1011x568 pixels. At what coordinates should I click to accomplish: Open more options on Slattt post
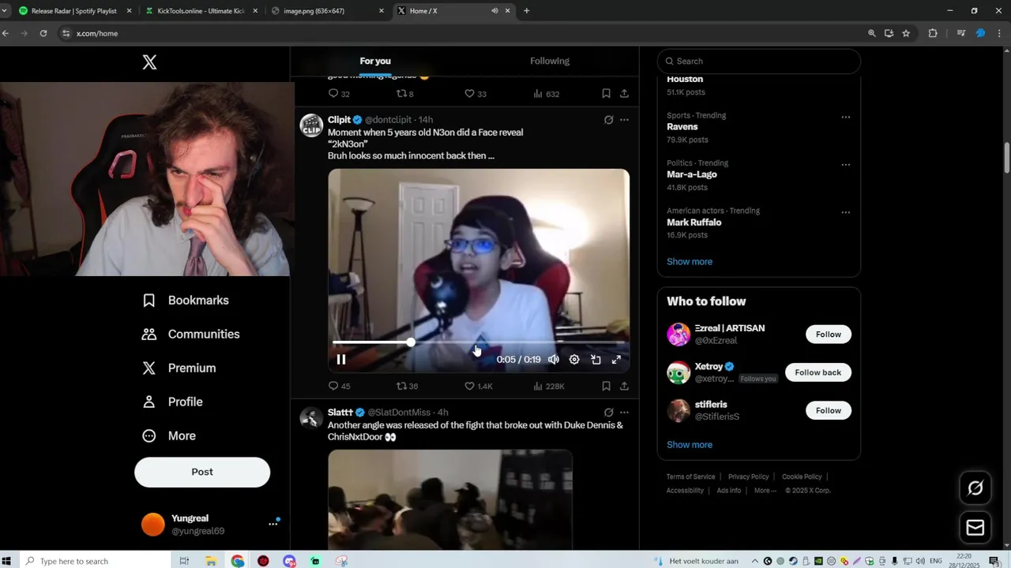624,412
